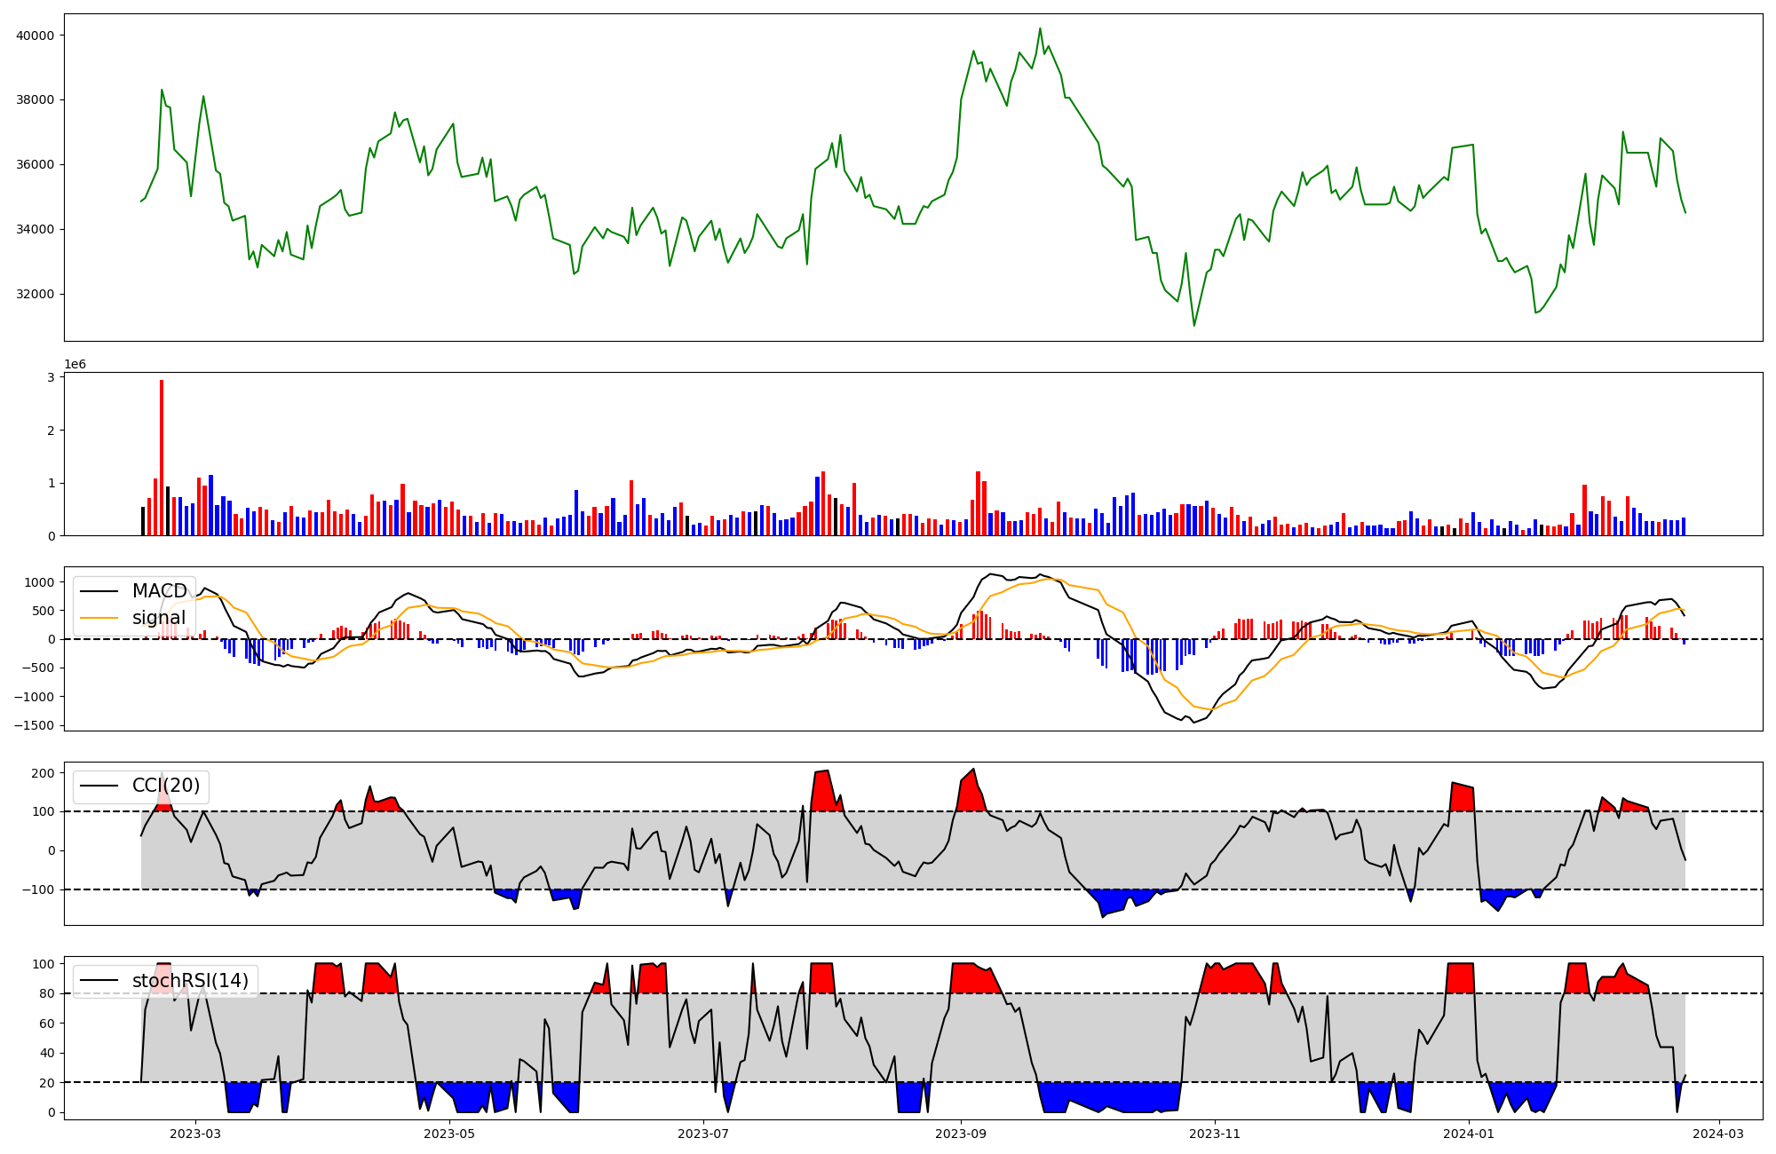Click the price line's highest peak near 40000

click(1040, 28)
